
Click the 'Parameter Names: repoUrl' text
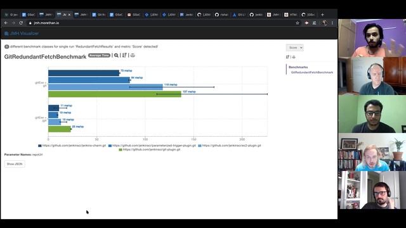click(x=23, y=155)
